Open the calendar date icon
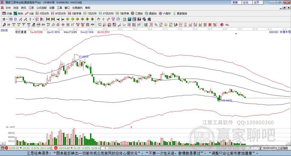This screenshot has height=156, width=291. click(x=124, y=19)
